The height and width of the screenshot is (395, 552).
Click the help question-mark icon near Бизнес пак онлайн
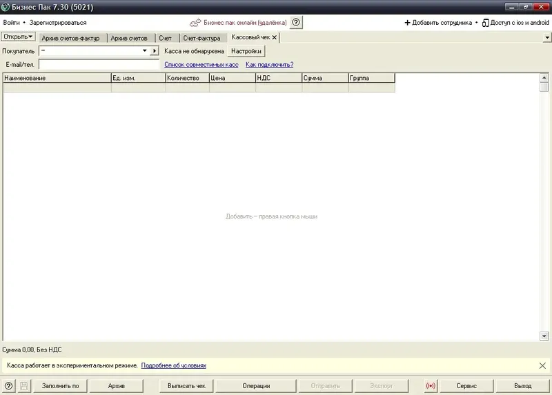(x=296, y=23)
